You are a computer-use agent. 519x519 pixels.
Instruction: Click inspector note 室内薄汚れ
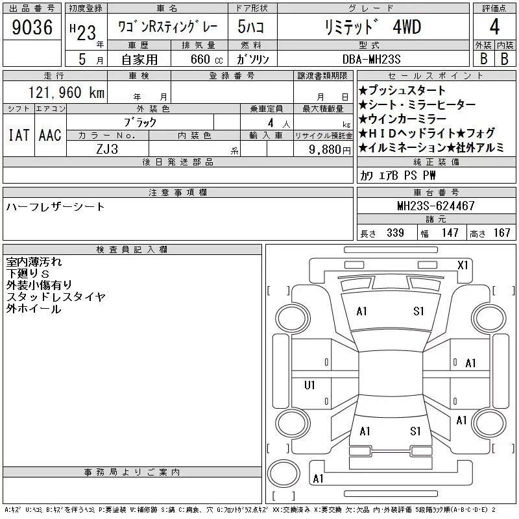click(x=34, y=262)
